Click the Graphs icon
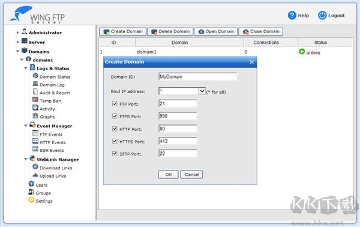Screen dimensions: 360x227 (35, 115)
